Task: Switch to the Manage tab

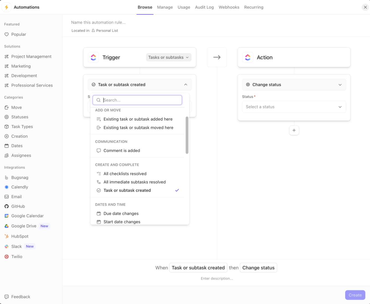Action: pos(165,7)
